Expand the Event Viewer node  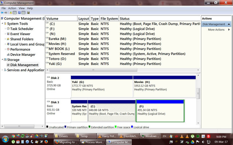(5, 34)
